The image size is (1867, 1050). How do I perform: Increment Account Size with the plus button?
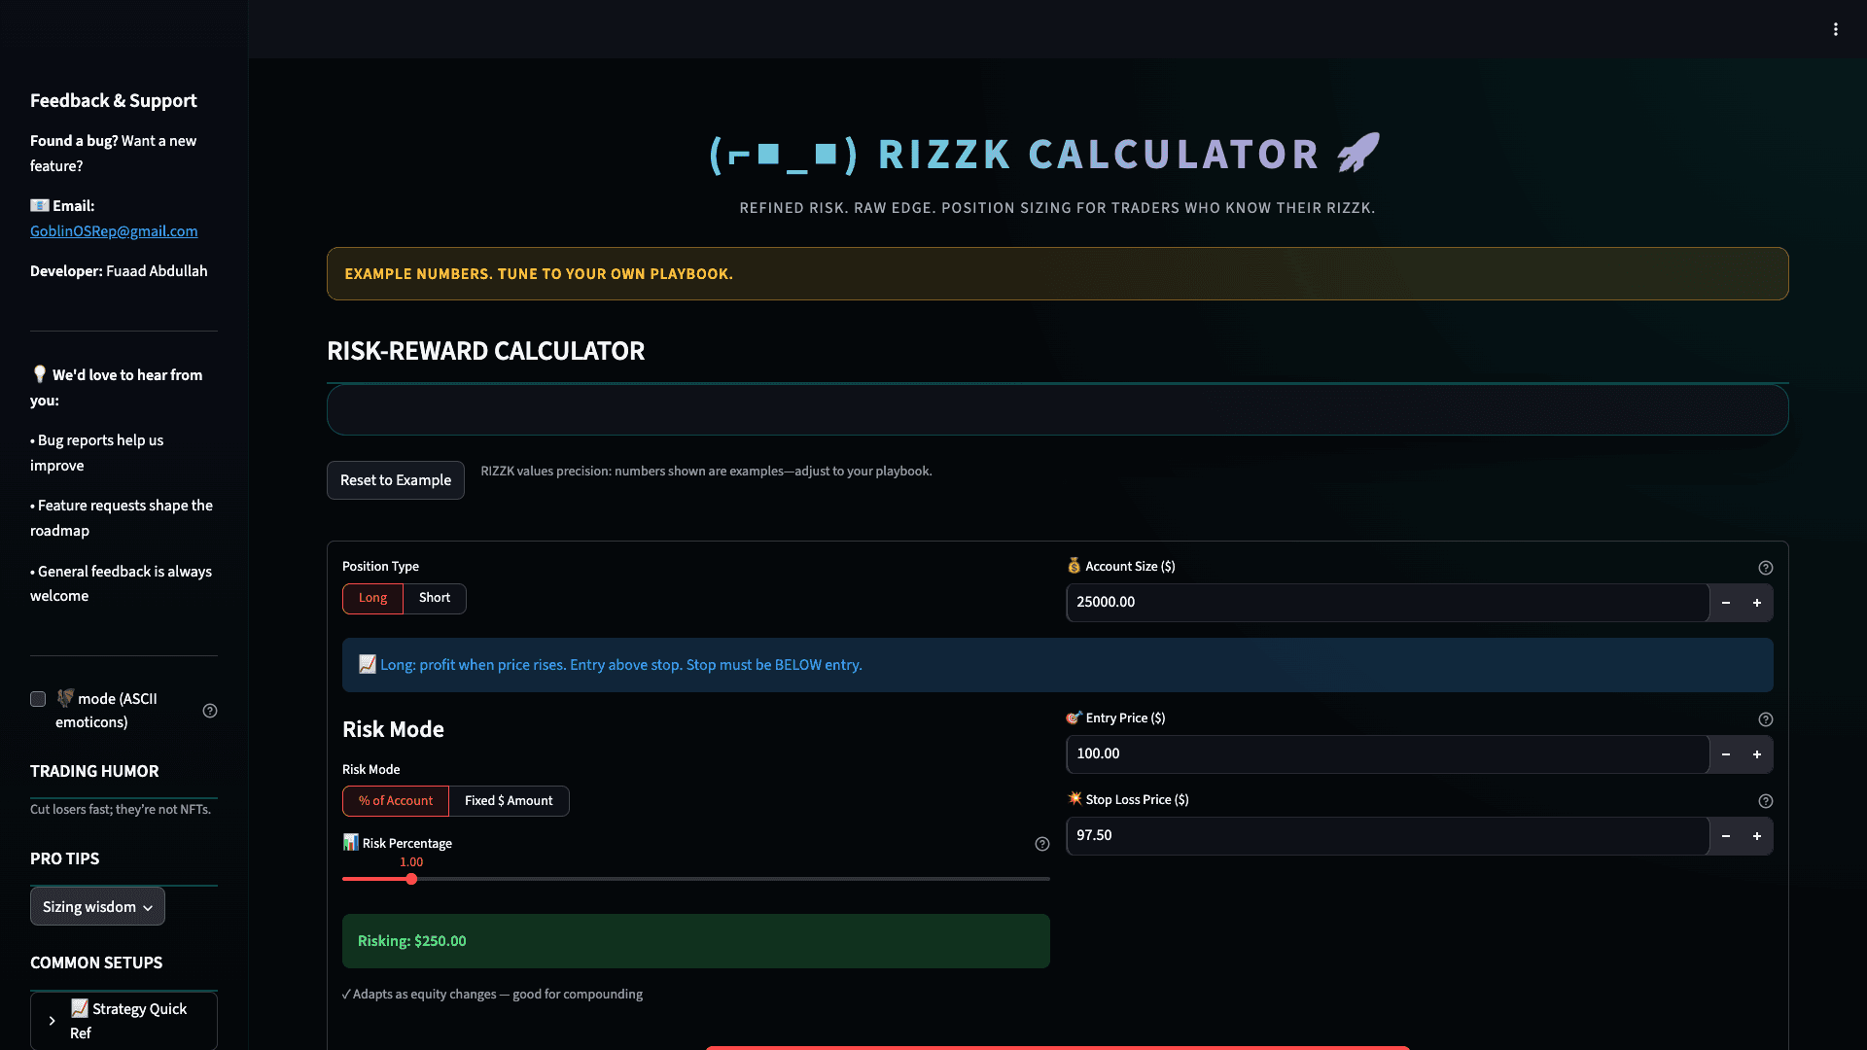[x=1757, y=603]
